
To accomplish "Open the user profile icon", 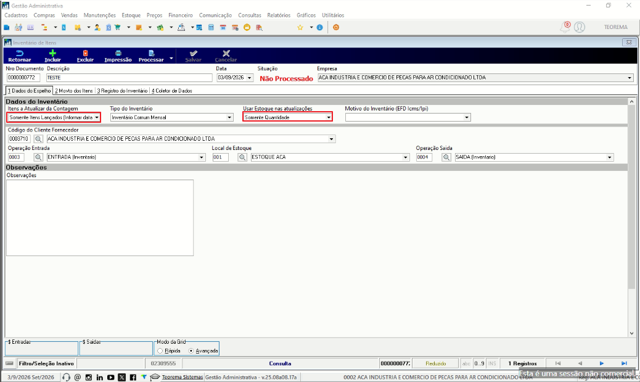I will [x=580, y=27].
